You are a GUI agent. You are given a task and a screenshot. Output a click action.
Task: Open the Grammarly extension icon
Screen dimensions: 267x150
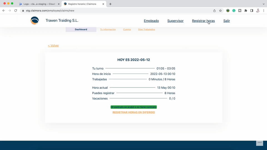click(234, 11)
